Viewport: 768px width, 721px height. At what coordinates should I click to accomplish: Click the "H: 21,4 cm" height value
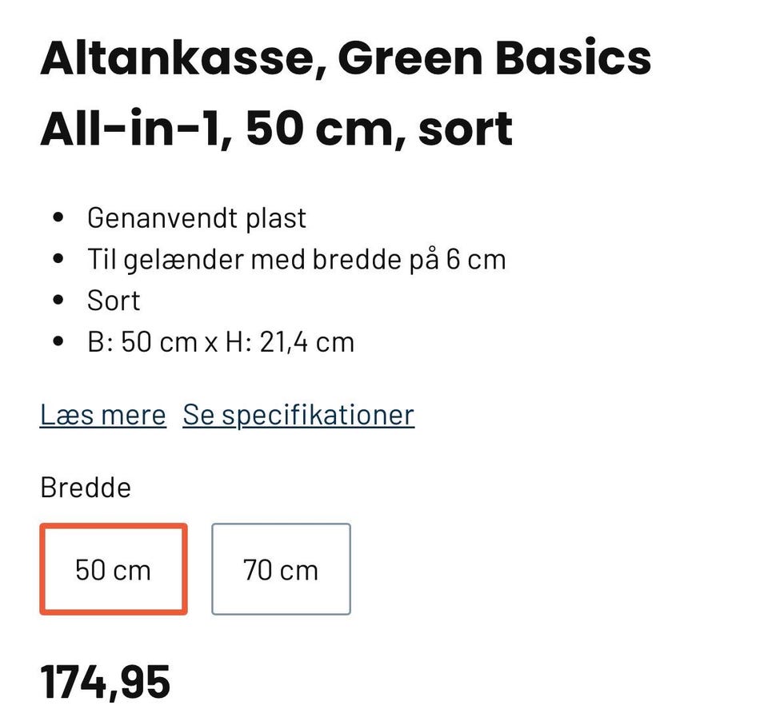point(290,342)
